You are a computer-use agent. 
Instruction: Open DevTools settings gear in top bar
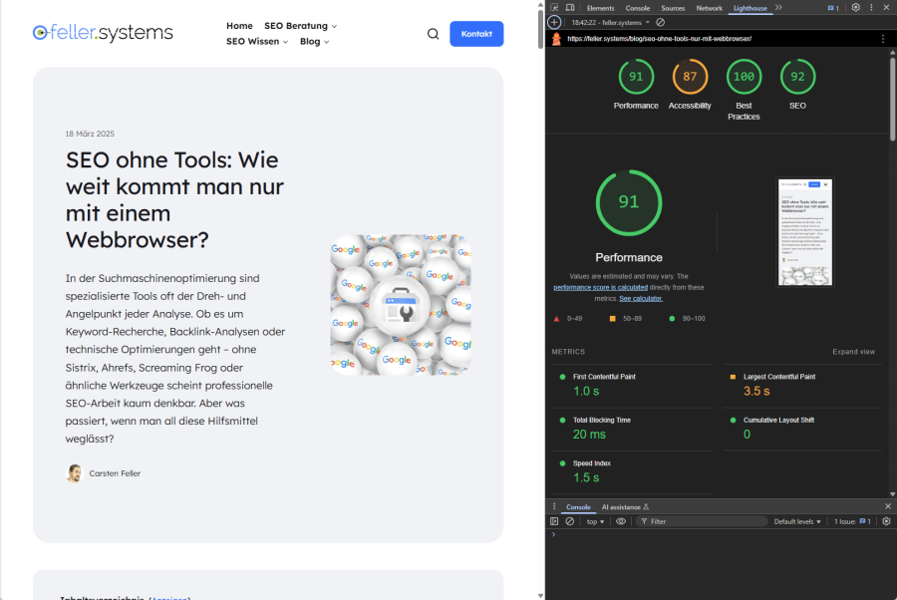coord(855,7)
